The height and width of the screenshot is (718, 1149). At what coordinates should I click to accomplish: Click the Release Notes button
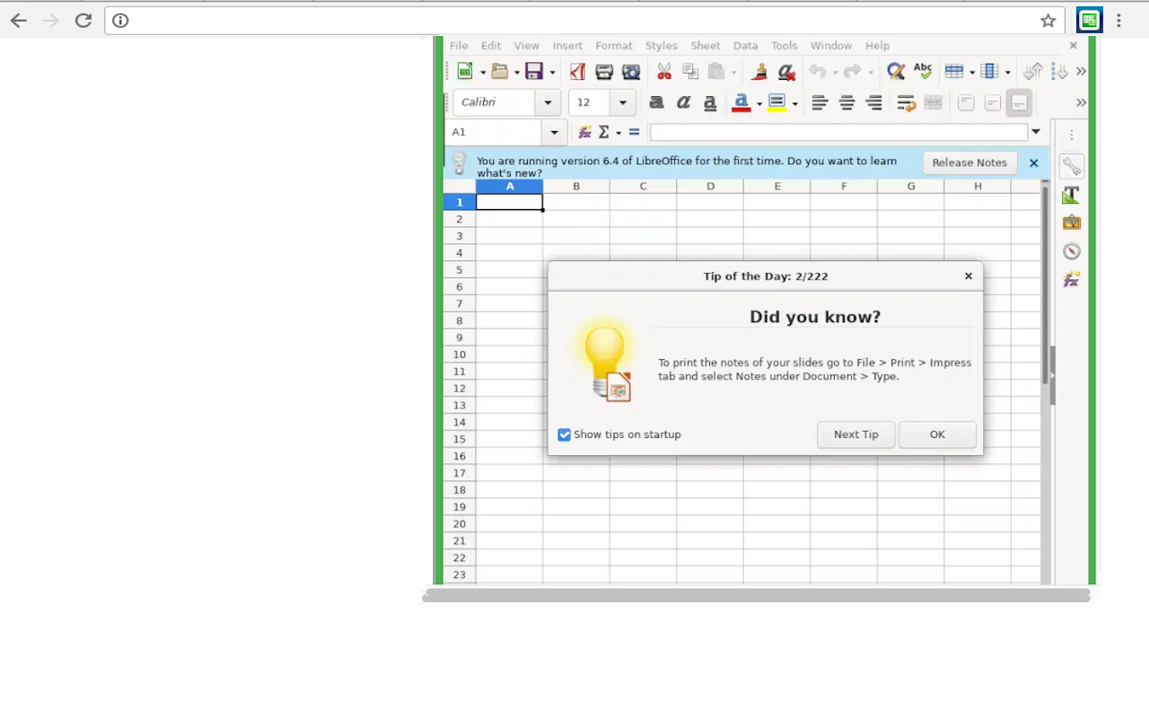[x=969, y=162]
